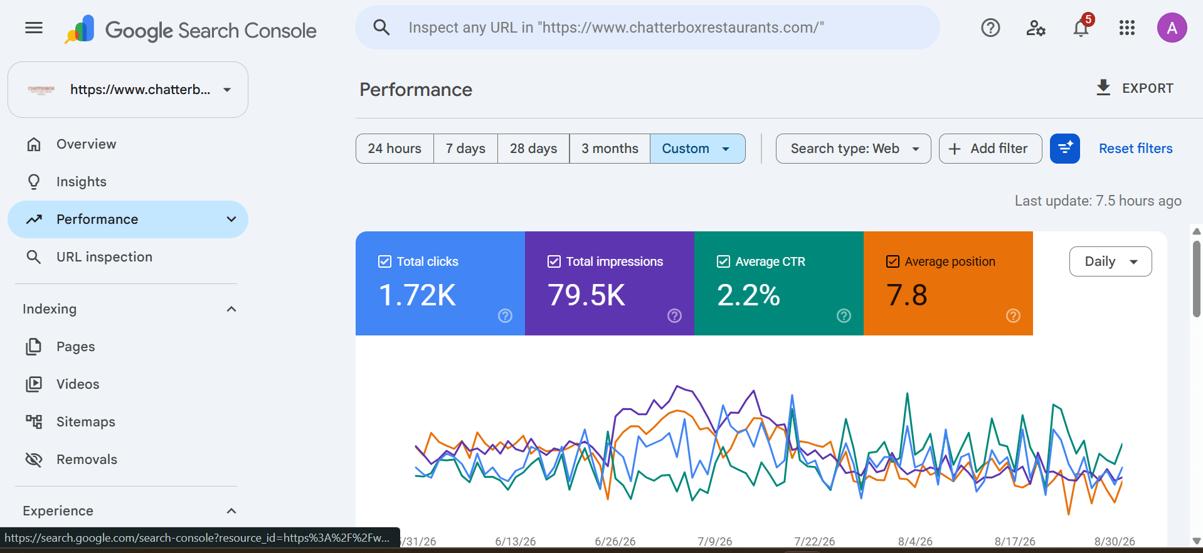Toggle the Average CTR checkbox
Image resolution: width=1203 pixels, height=553 pixels.
723,261
